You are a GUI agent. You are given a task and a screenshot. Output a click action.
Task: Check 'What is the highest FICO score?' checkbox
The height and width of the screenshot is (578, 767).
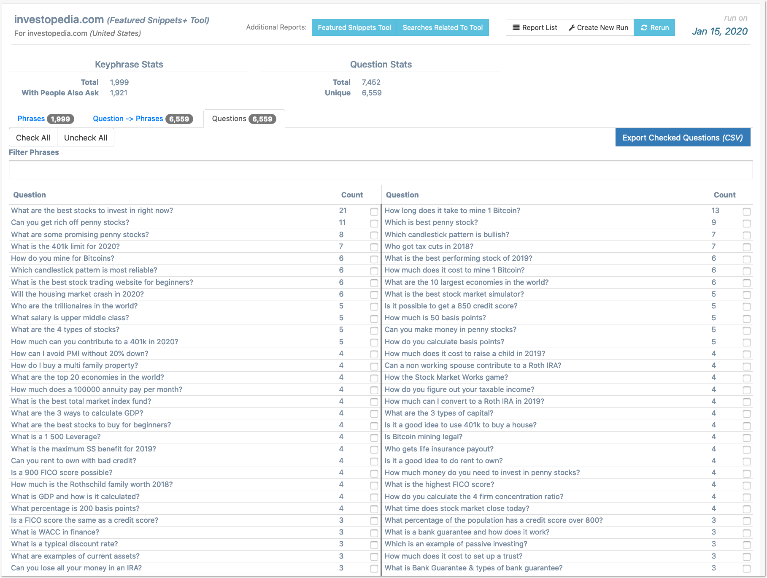747,485
